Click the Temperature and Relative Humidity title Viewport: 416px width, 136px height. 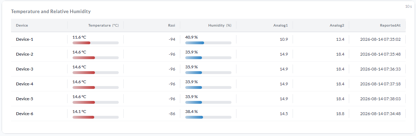click(x=51, y=12)
